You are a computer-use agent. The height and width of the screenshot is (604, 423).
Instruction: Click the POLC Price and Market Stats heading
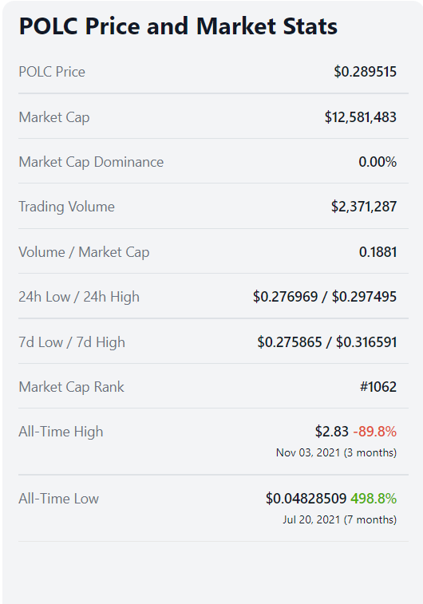[178, 26]
